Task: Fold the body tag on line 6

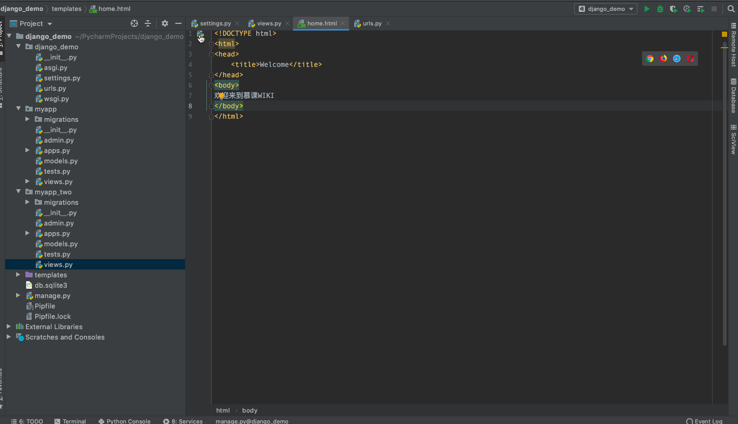Action: click(211, 86)
